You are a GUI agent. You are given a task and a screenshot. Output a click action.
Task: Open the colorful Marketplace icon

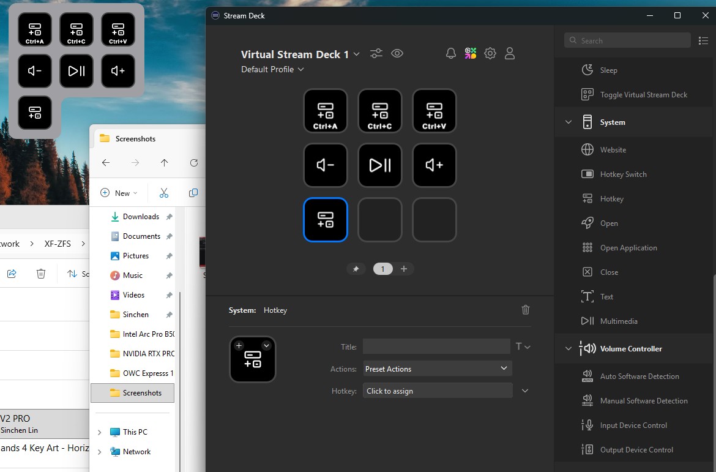pyautogui.click(x=471, y=54)
